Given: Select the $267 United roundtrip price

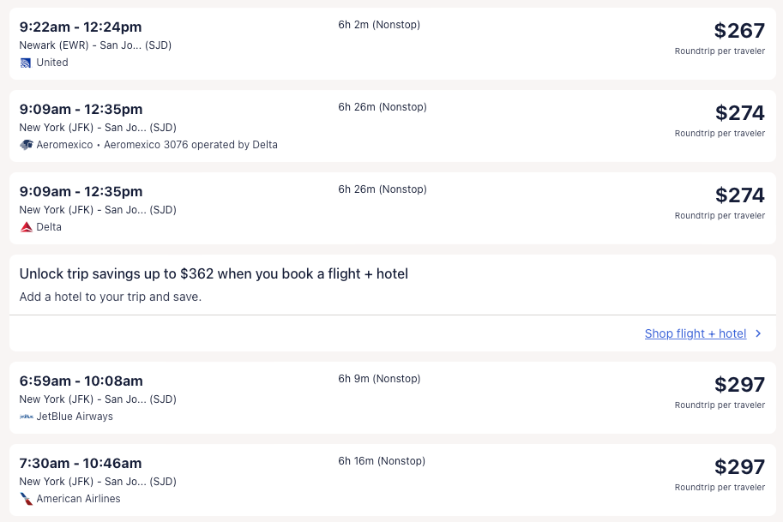Looking at the screenshot, I should pos(738,31).
